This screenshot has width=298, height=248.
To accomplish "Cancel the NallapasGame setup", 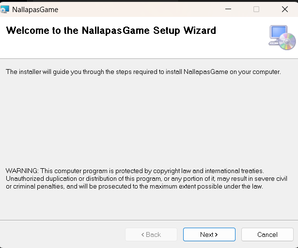I will (267, 234).
